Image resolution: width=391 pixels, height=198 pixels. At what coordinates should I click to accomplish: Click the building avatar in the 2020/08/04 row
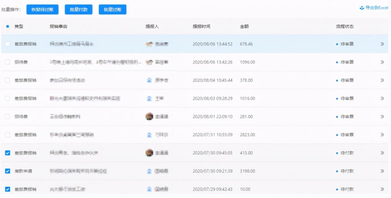[149, 80]
